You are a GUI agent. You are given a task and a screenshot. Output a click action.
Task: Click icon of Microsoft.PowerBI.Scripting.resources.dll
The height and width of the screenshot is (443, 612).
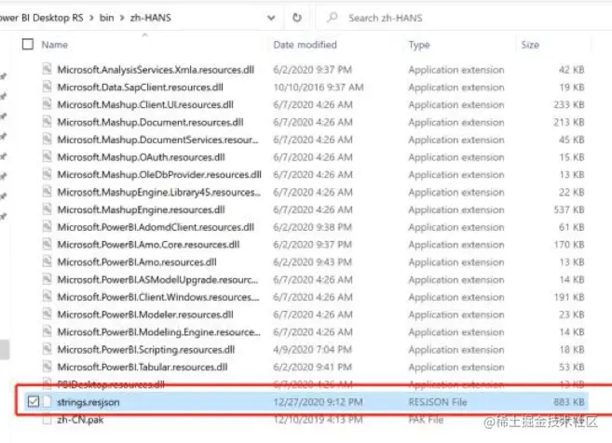(48, 349)
